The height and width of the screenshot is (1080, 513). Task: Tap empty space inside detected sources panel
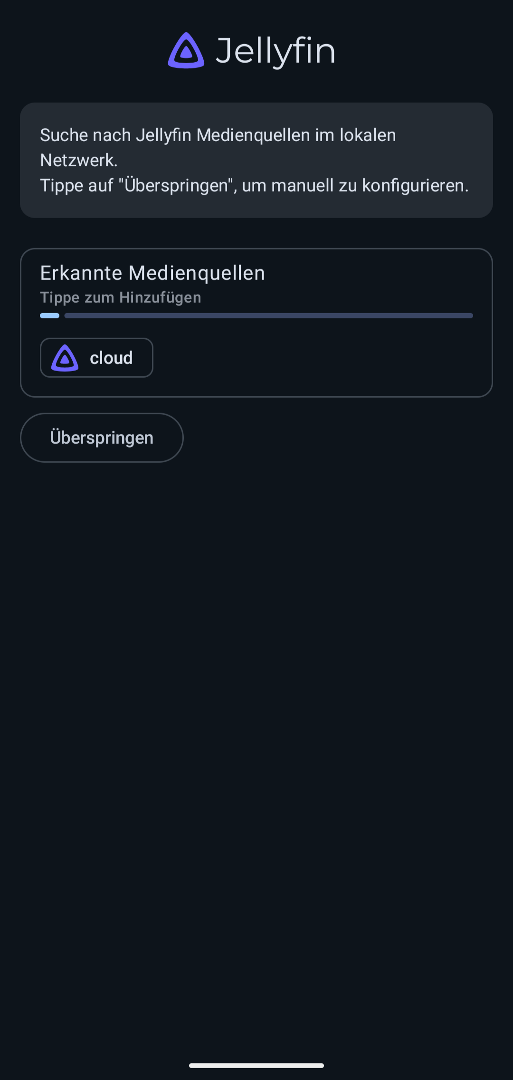[x=323, y=359]
